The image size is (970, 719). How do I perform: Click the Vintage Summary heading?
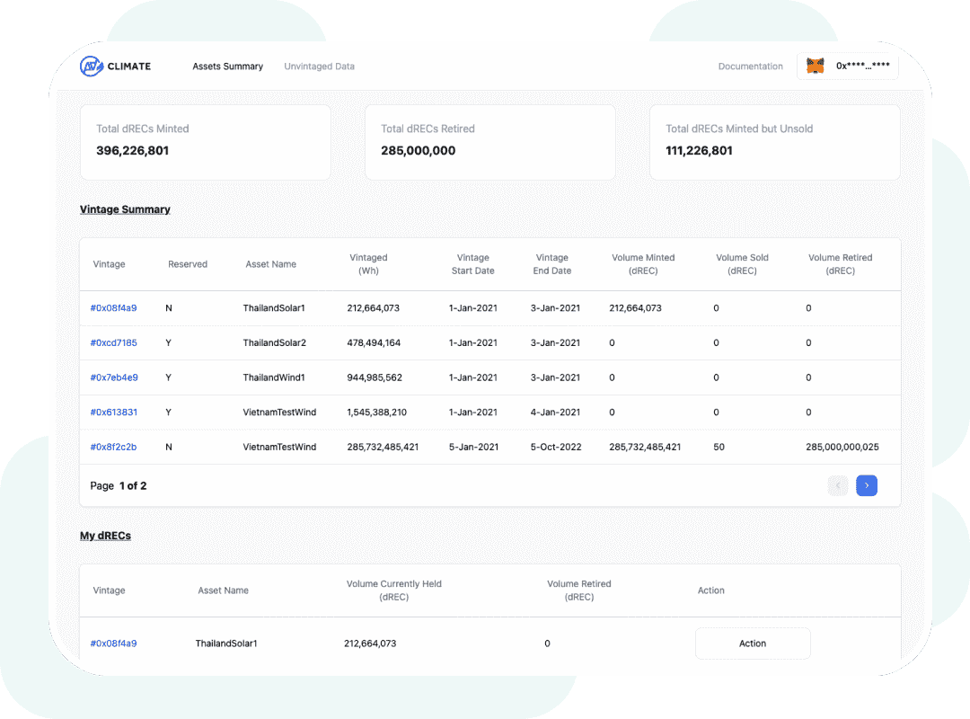click(x=125, y=209)
